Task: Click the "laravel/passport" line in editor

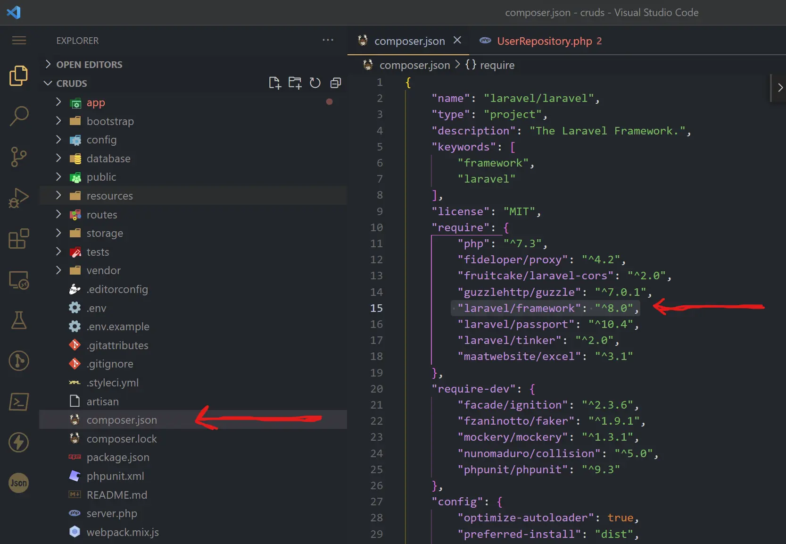Action: pos(548,324)
